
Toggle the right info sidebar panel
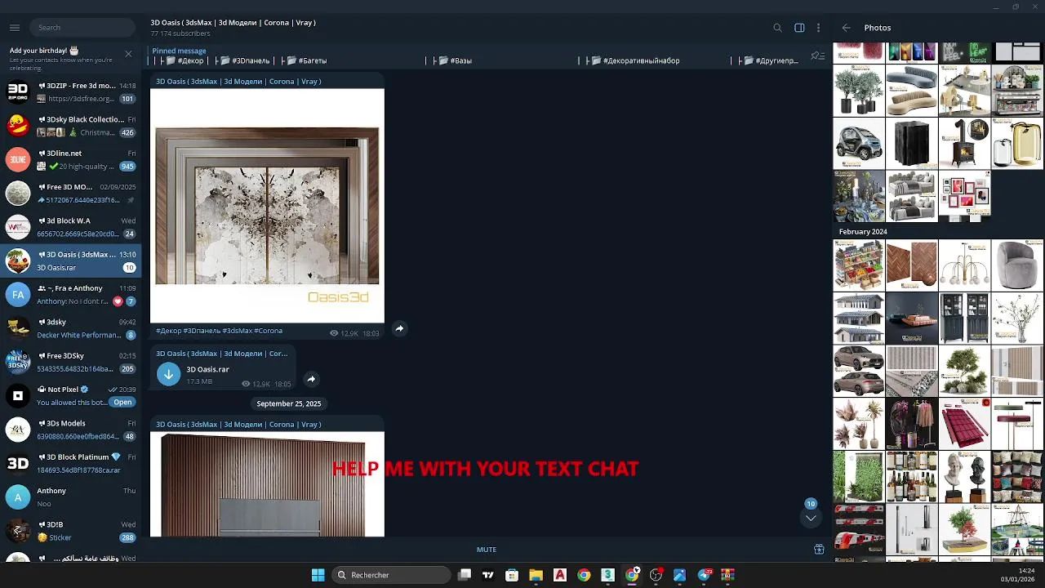click(799, 28)
